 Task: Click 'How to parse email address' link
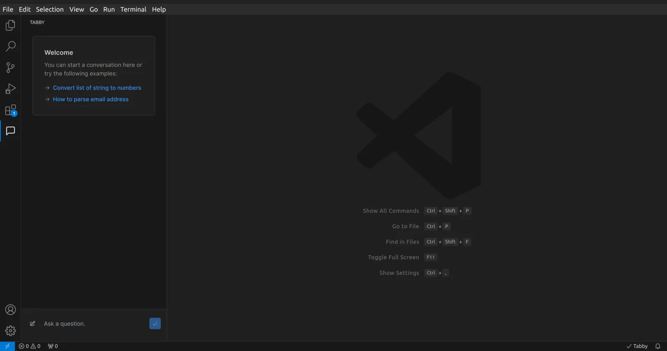[91, 99]
